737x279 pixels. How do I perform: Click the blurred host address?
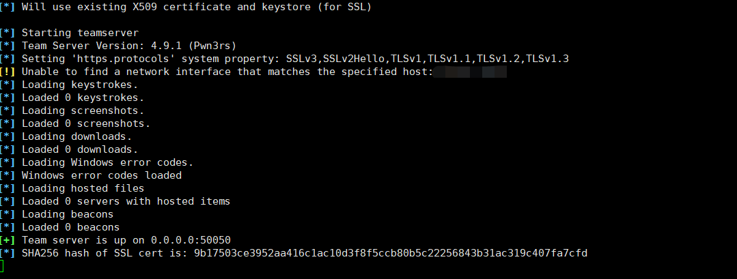(469, 72)
